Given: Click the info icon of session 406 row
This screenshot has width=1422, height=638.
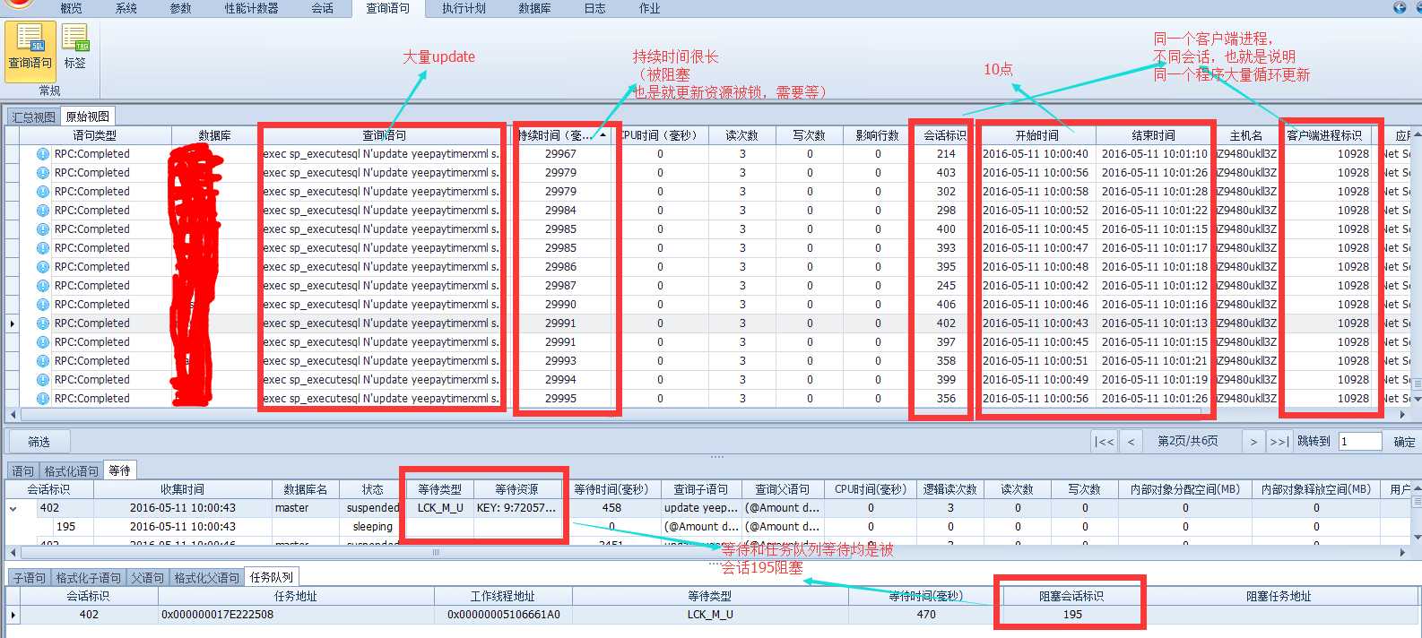Looking at the screenshot, I should click(43, 305).
